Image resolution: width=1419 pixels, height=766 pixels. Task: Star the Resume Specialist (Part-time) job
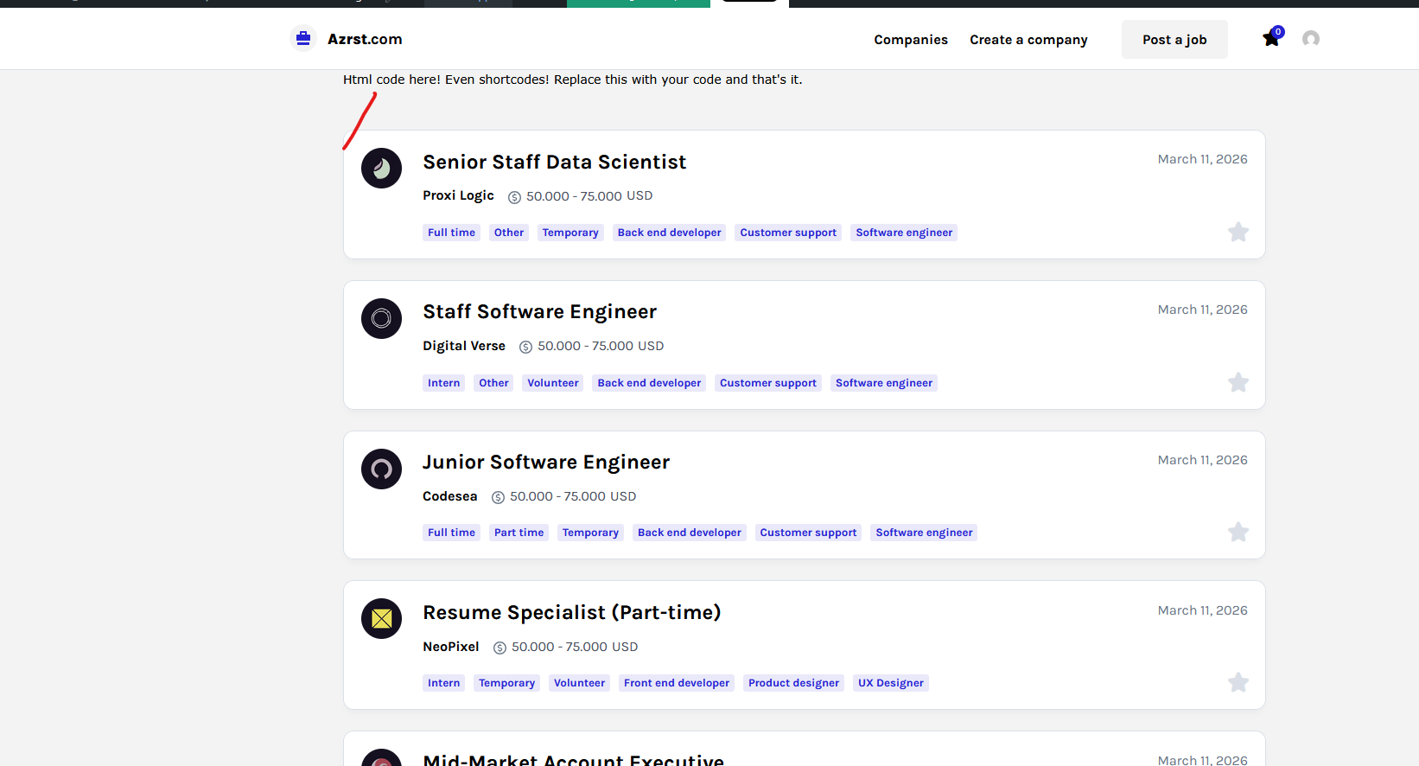point(1238,682)
